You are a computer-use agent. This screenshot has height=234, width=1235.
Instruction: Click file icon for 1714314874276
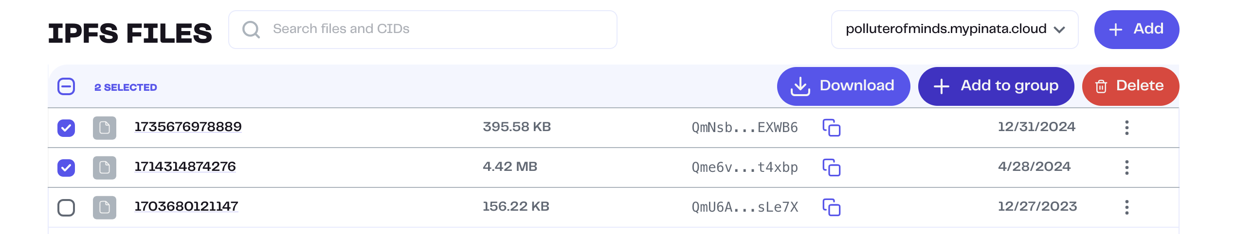[x=105, y=167]
